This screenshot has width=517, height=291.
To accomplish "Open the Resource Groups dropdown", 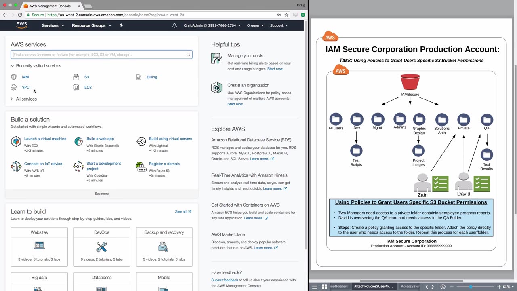I will tap(91, 25).
